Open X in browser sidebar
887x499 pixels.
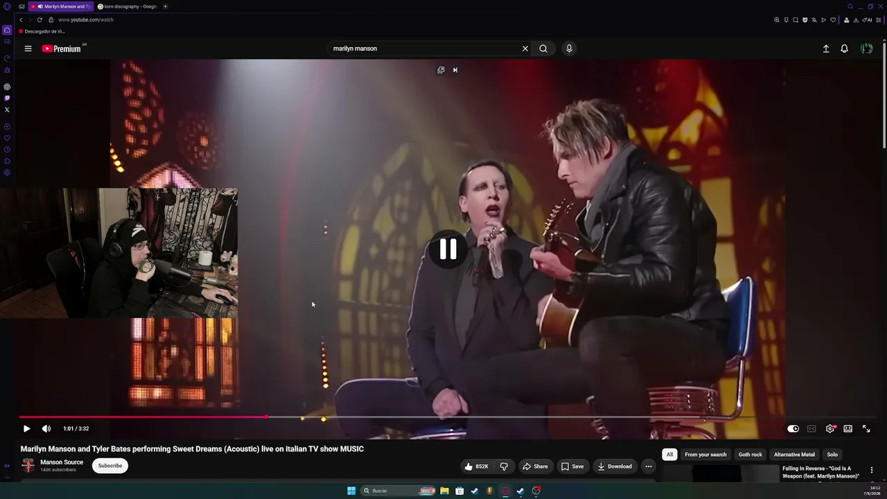click(7, 110)
